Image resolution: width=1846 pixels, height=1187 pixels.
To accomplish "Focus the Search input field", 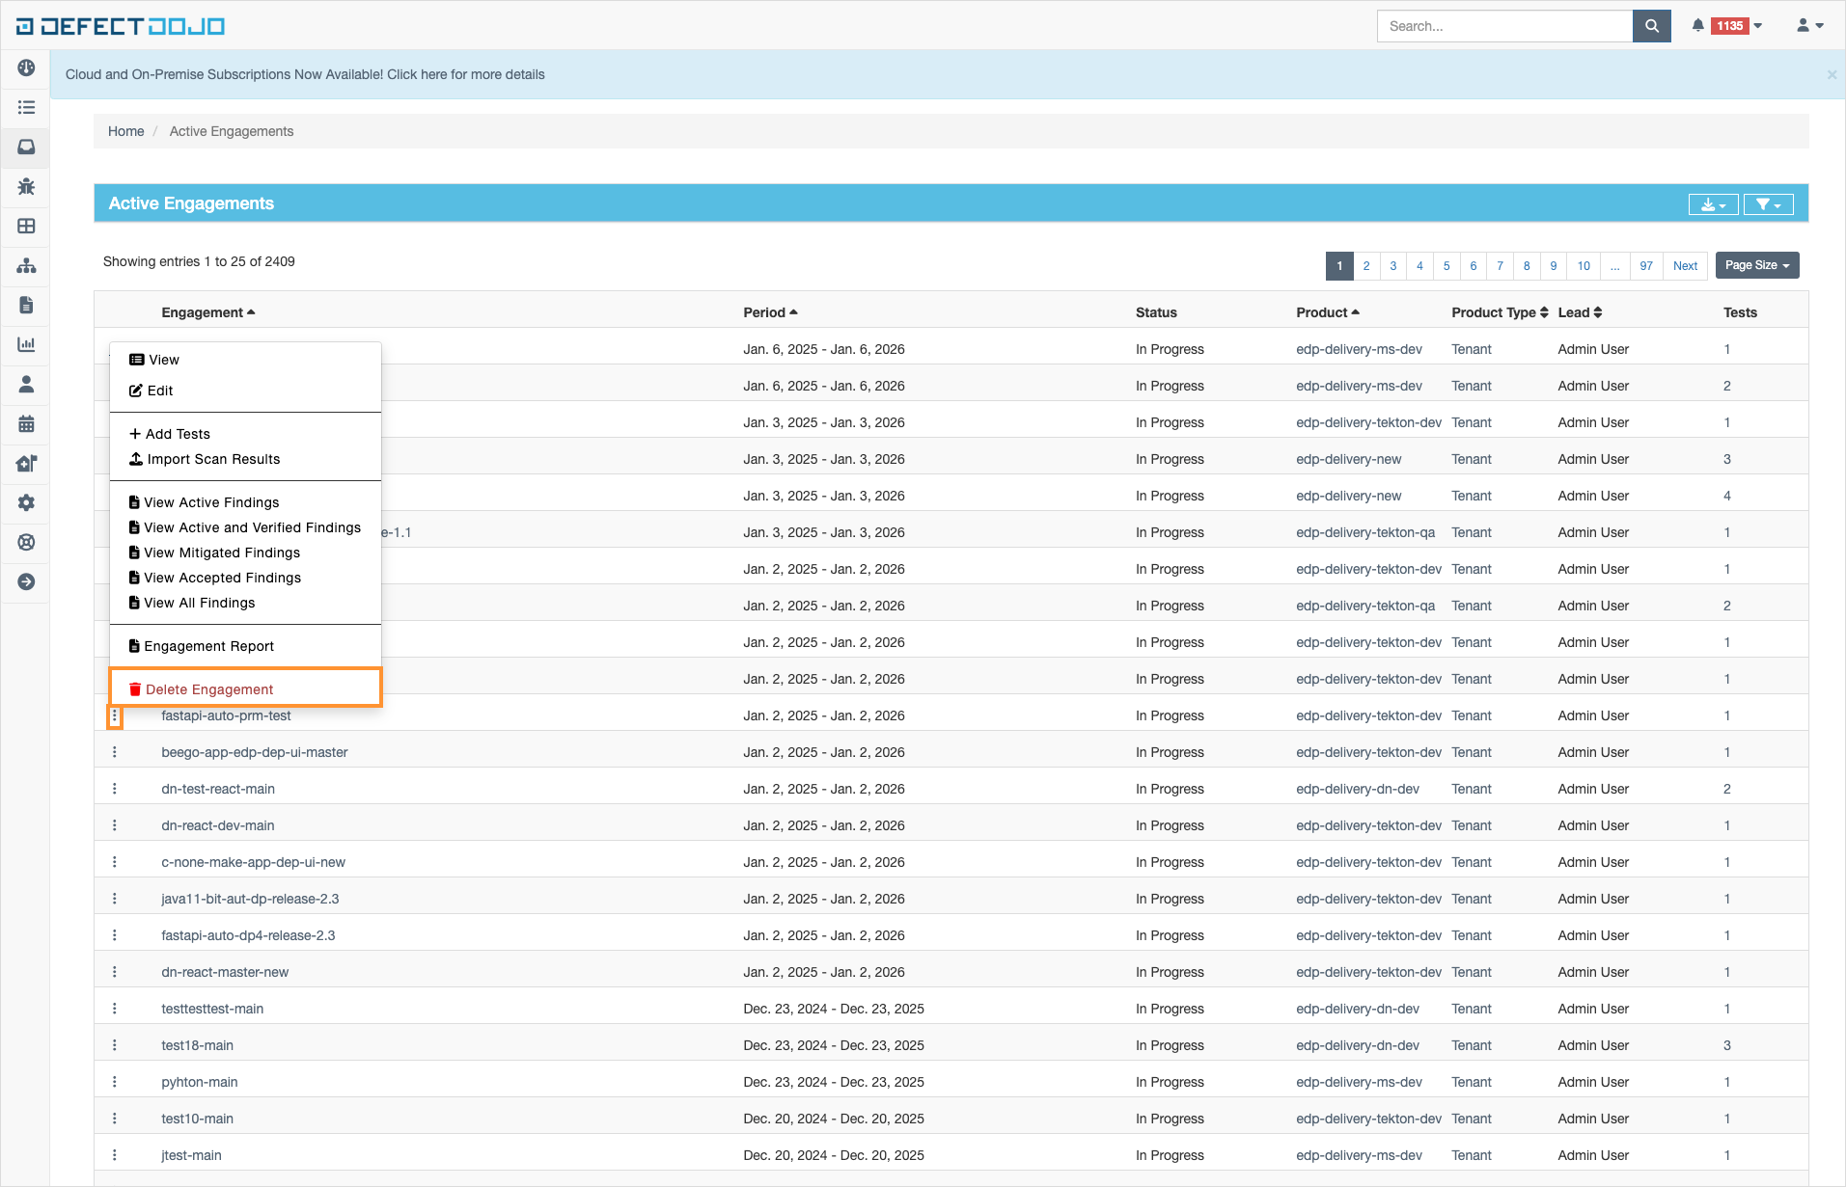I will [x=1503, y=26].
